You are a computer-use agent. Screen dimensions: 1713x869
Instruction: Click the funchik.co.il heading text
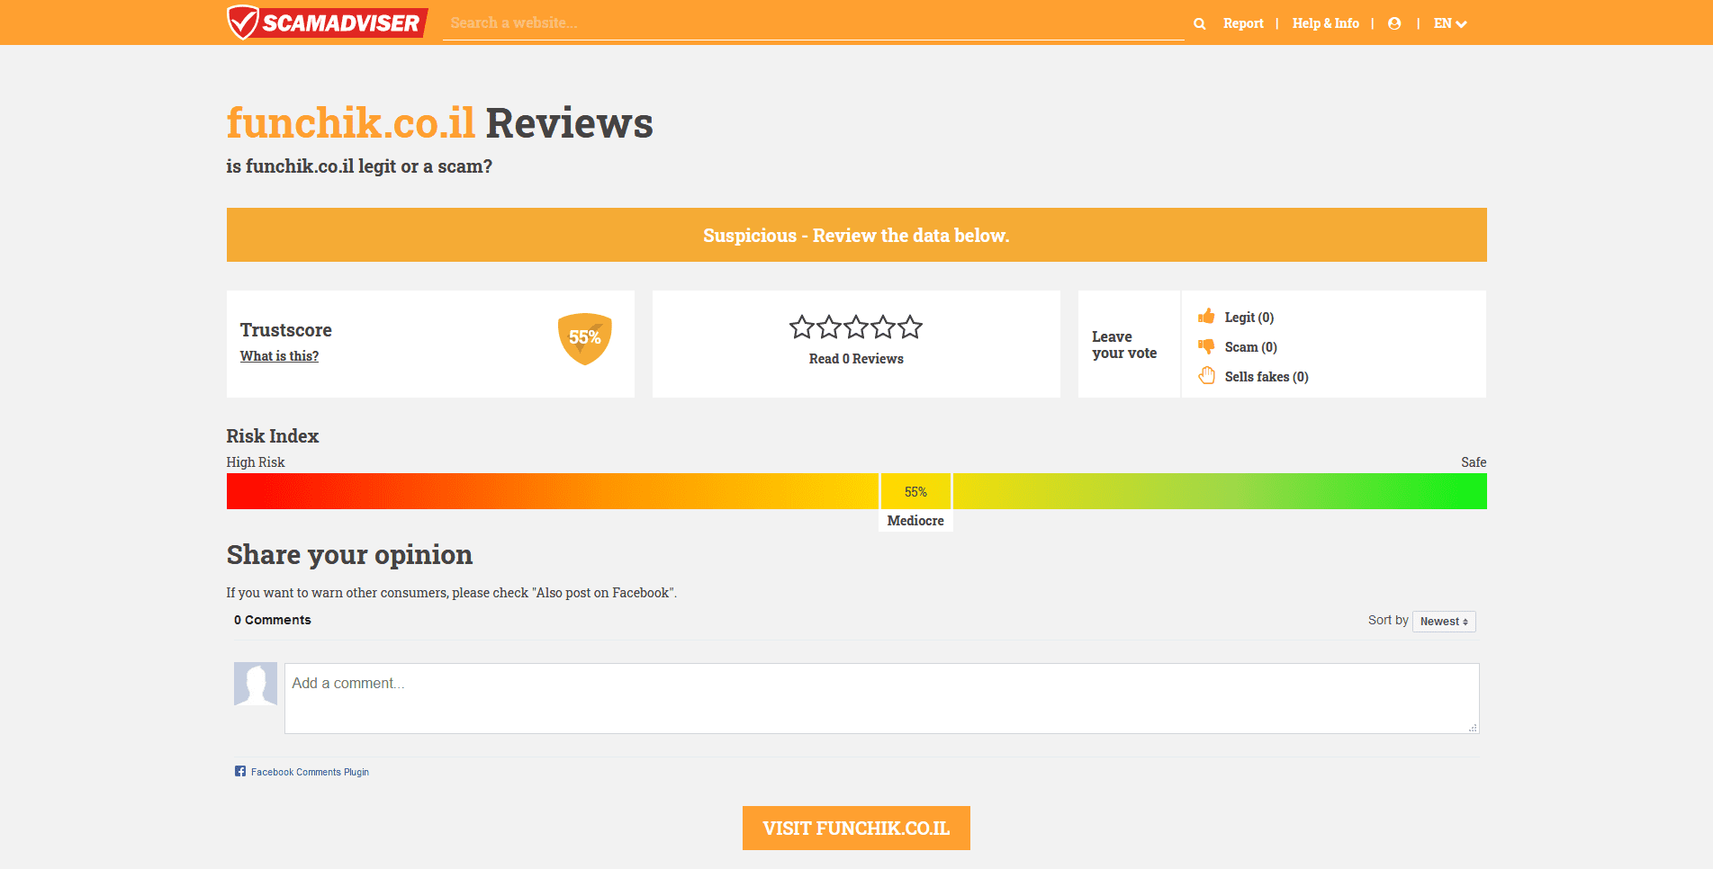[x=351, y=123]
